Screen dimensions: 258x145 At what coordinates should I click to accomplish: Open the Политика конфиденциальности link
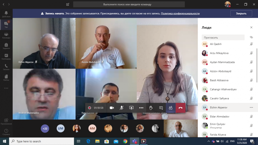180,14
